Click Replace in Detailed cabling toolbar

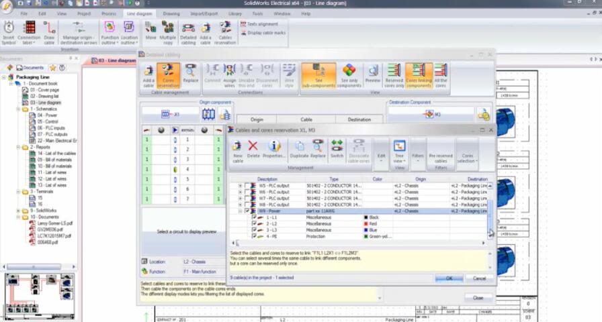(x=190, y=74)
